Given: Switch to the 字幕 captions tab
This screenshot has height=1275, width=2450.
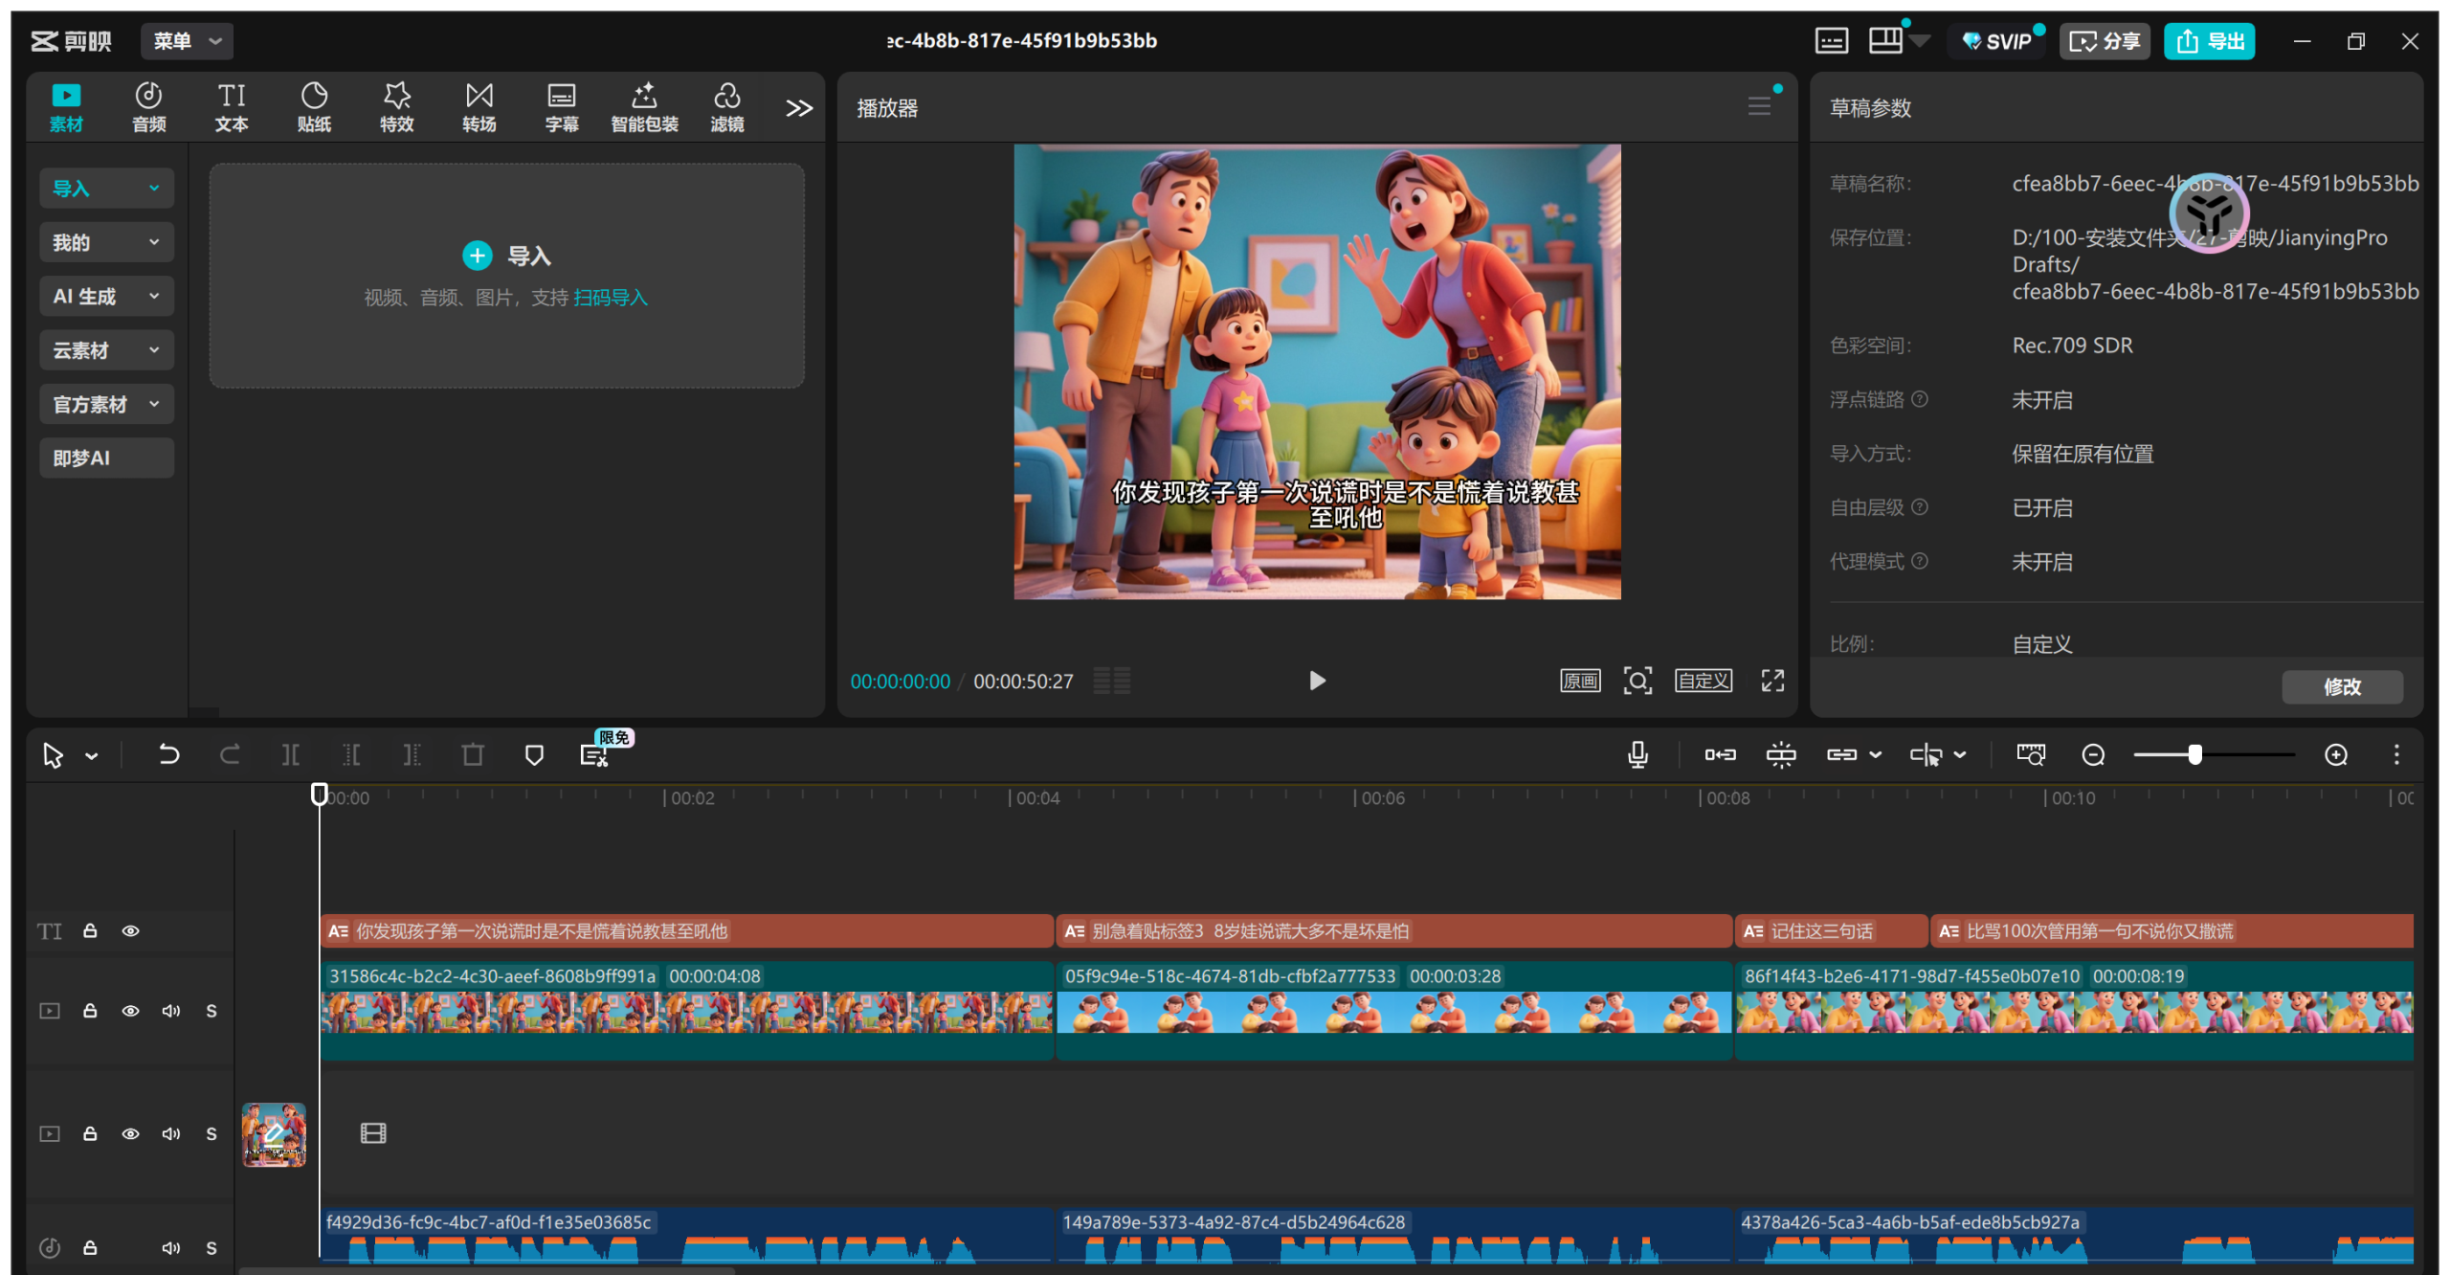Looking at the screenshot, I should click(x=561, y=106).
